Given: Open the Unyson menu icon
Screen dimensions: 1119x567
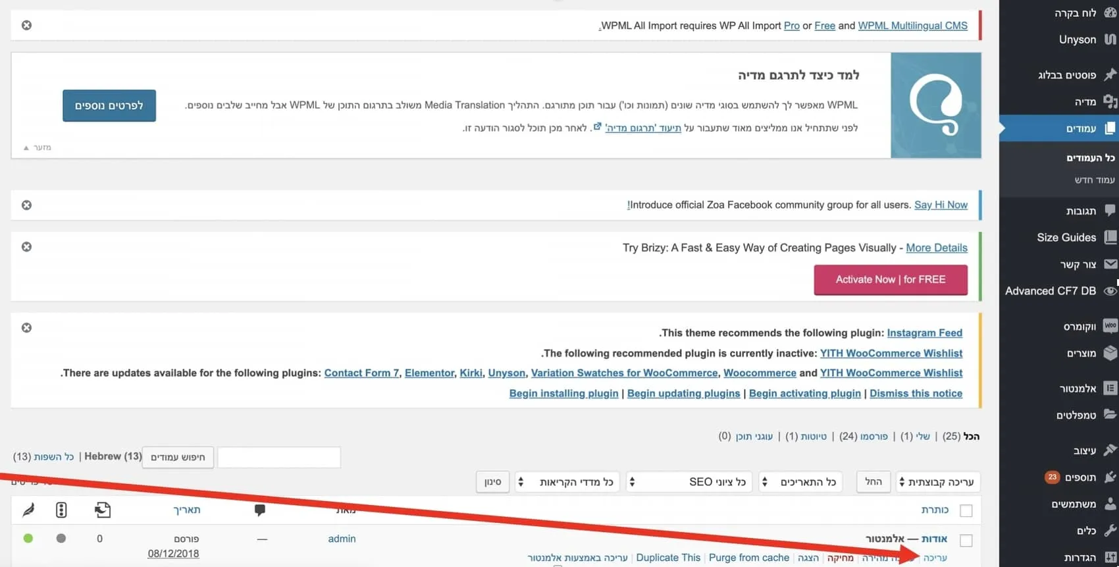Looking at the screenshot, I should 1110,39.
